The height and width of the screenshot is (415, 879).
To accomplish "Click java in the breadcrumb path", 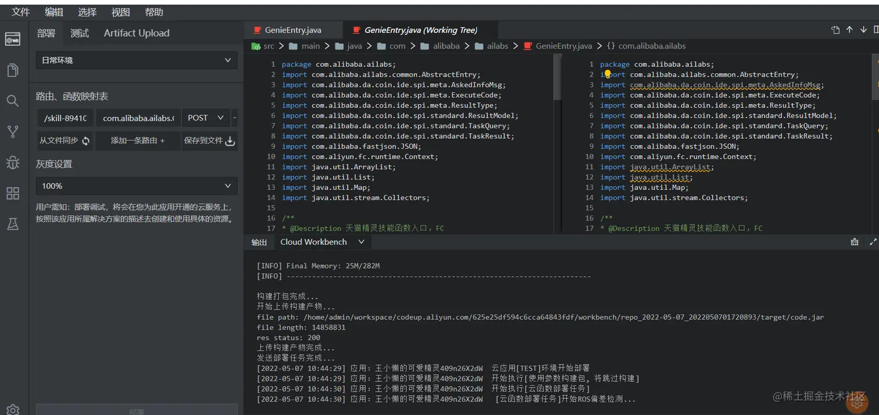I will (354, 46).
